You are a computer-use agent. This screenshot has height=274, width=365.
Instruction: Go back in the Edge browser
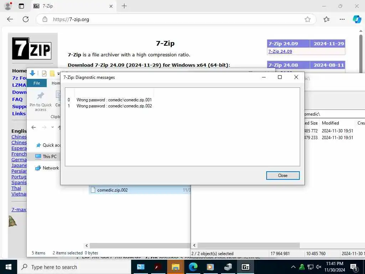[x=10, y=19]
